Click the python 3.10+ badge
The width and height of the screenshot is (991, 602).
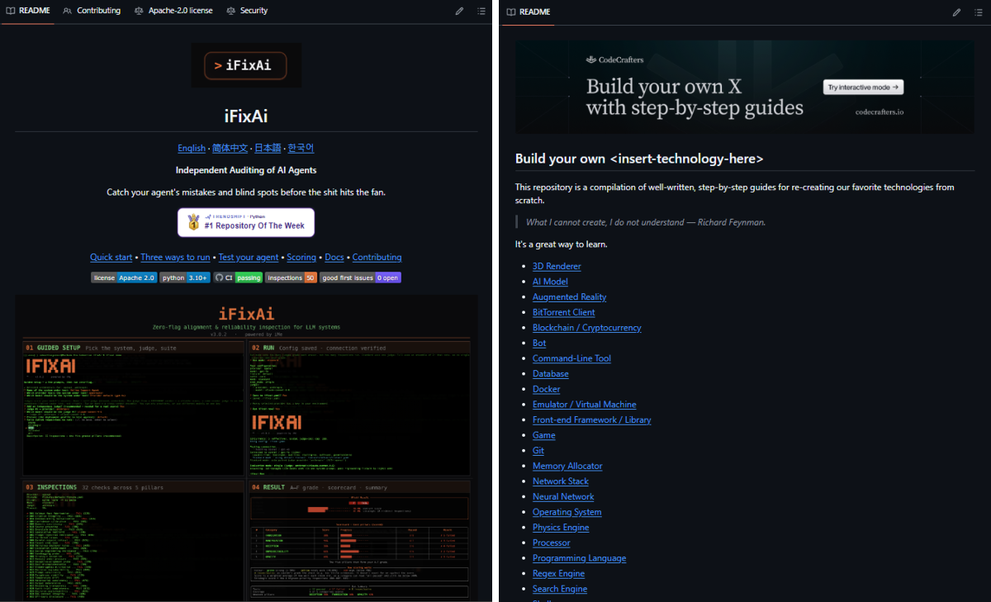click(185, 278)
